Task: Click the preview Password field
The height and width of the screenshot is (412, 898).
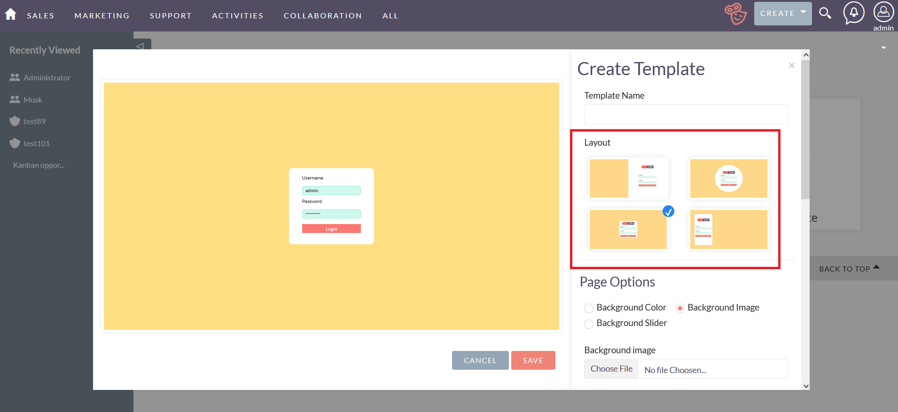Action: click(x=331, y=214)
